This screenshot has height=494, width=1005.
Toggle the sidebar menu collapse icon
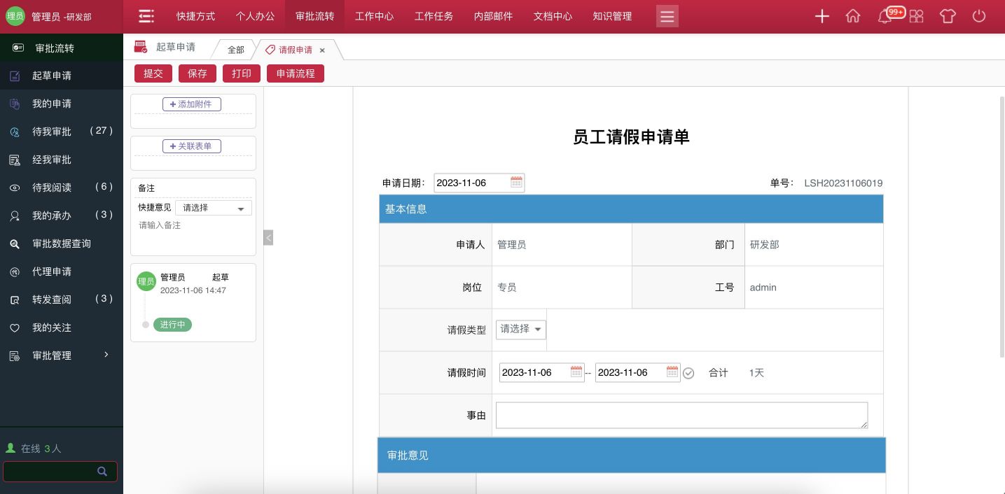(x=146, y=17)
